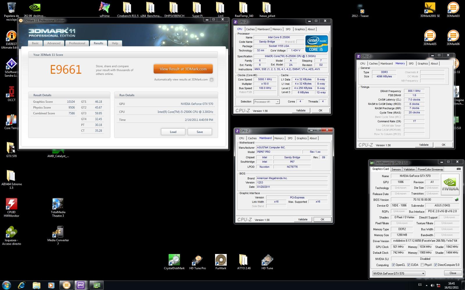This screenshot has width=465, height=290.
Task: Open Internet Explorer from the taskbar
Action: tap(22, 285)
